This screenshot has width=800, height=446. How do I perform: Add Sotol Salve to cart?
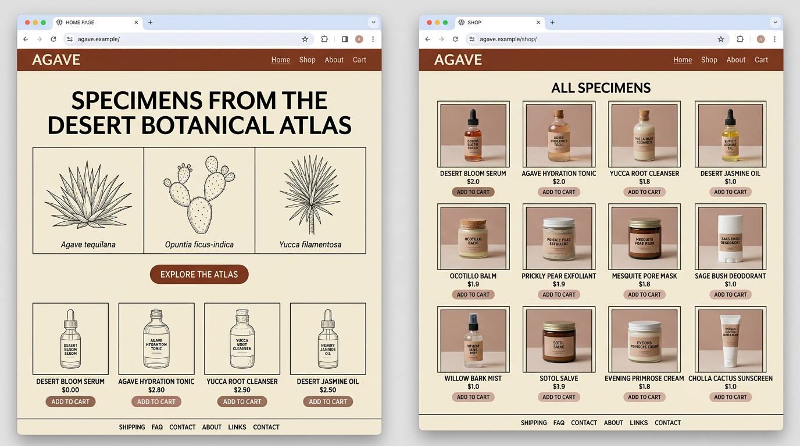559,397
